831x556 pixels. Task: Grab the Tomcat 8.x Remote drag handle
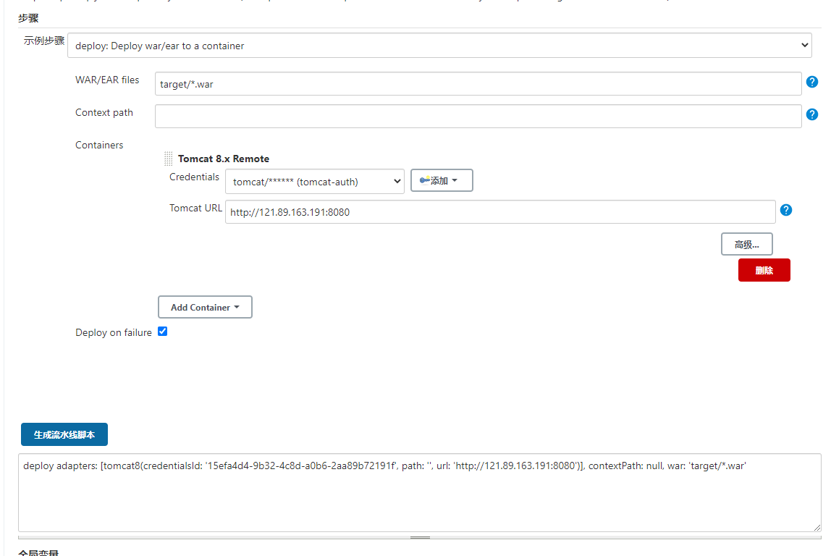pyautogui.click(x=168, y=159)
